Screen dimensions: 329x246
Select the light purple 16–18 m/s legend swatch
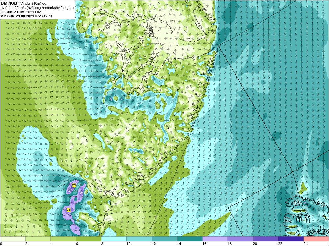coord(215,239)
